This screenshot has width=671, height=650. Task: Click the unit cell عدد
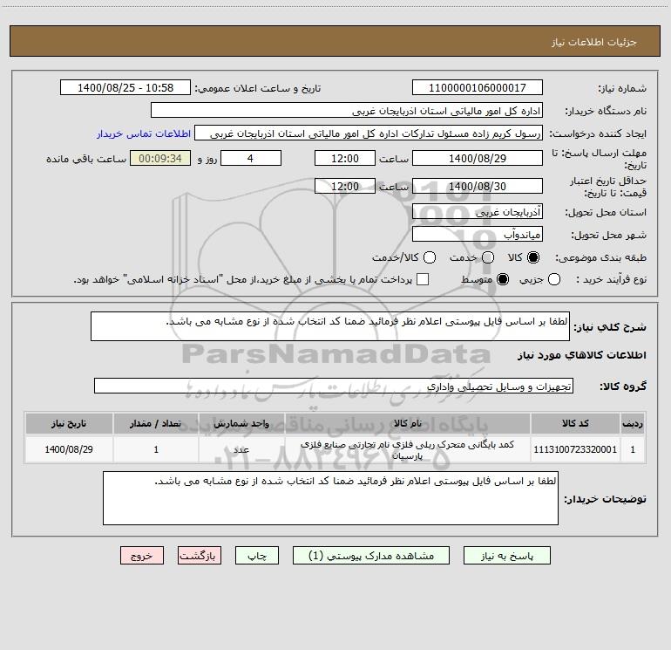pos(241,449)
